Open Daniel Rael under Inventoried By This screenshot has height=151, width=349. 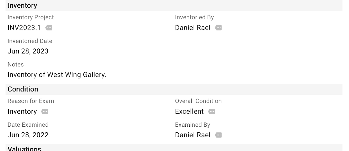point(193,28)
